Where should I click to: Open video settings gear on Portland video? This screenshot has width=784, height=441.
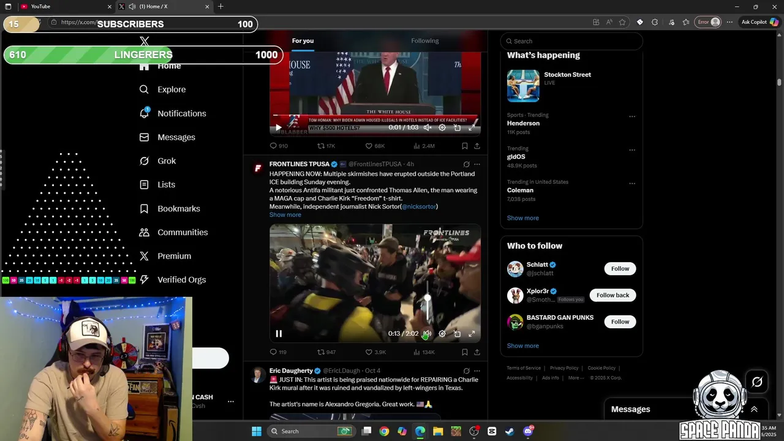tap(442, 334)
